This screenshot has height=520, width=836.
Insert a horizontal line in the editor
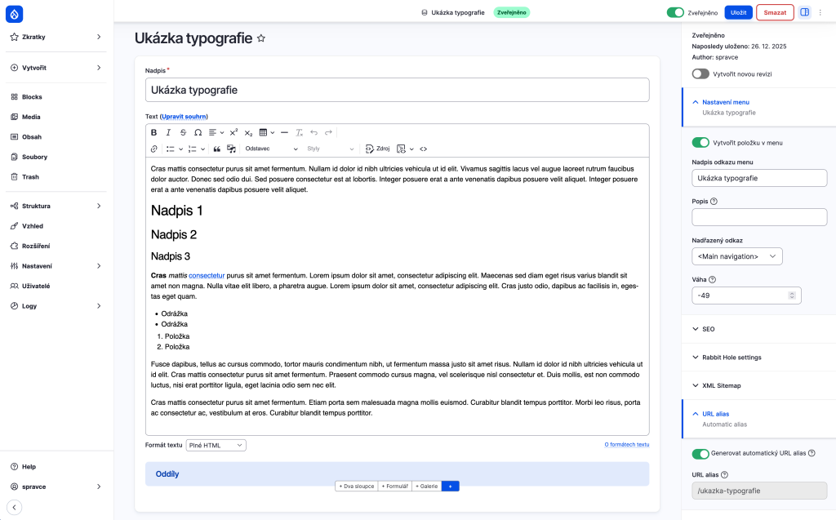click(x=284, y=133)
